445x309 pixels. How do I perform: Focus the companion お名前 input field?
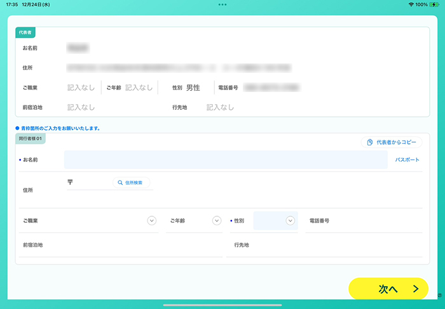[226, 160]
